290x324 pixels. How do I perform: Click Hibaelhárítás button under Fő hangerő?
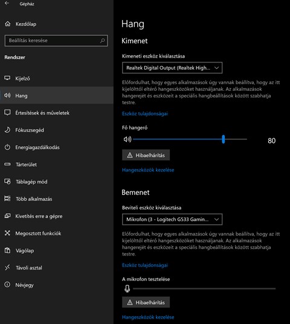pyautogui.click(x=146, y=155)
